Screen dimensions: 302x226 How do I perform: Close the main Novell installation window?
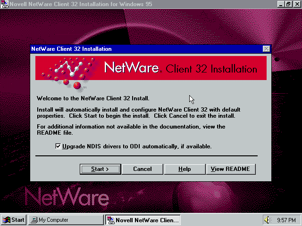pyautogui.click(x=297, y=4)
